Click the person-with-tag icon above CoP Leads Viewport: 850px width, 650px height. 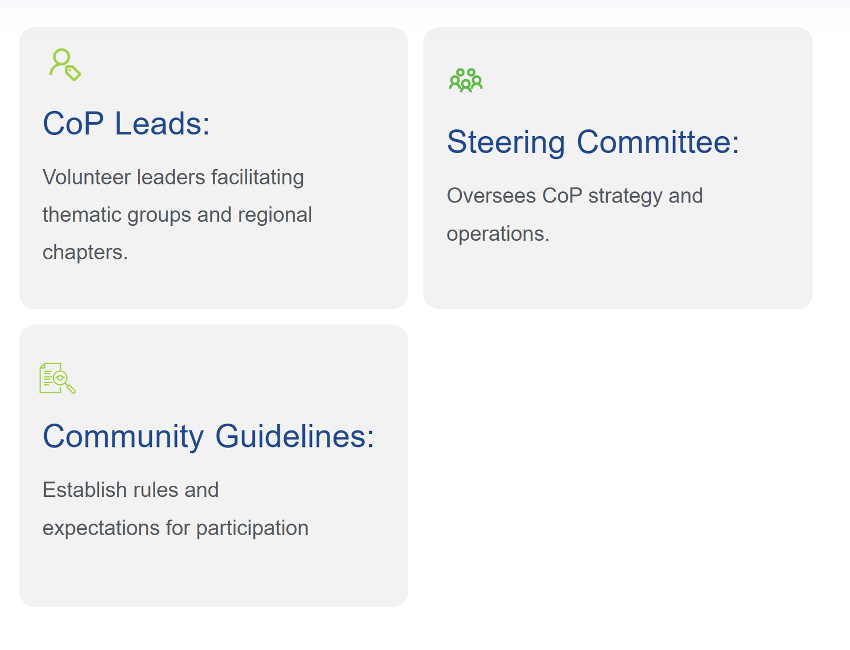click(65, 65)
